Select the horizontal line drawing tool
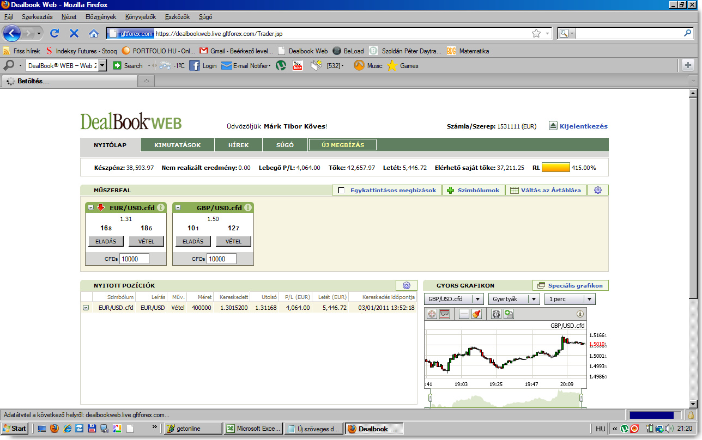This screenshot has height=440, width=702. [x=464, y=314]
